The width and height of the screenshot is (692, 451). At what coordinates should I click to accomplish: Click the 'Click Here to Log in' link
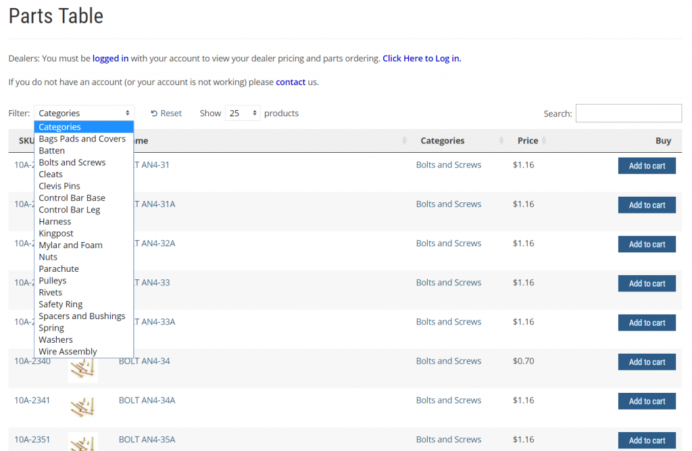[x=422, y=59]
